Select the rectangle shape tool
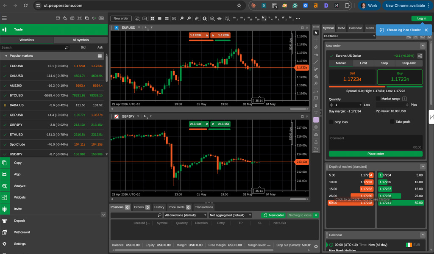The image size is (434, 254). coord(316,98)
